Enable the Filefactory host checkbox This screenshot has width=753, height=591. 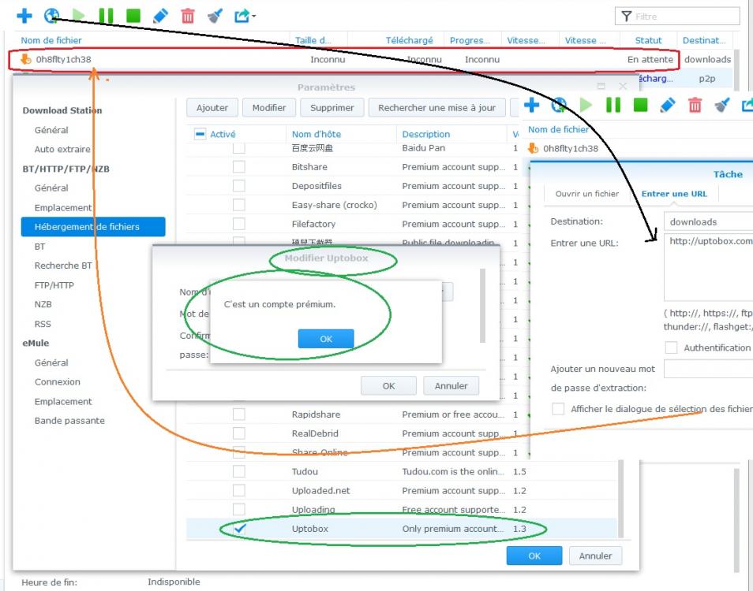click(238, 224)
